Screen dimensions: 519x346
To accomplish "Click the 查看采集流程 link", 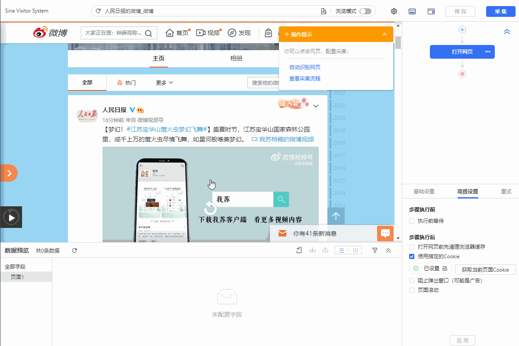I will click(x=305, y=79).
